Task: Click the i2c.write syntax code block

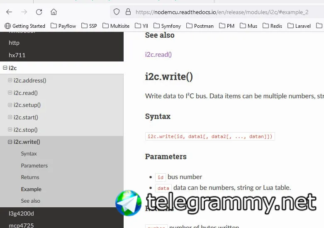Action: click(x=210, y=136)
